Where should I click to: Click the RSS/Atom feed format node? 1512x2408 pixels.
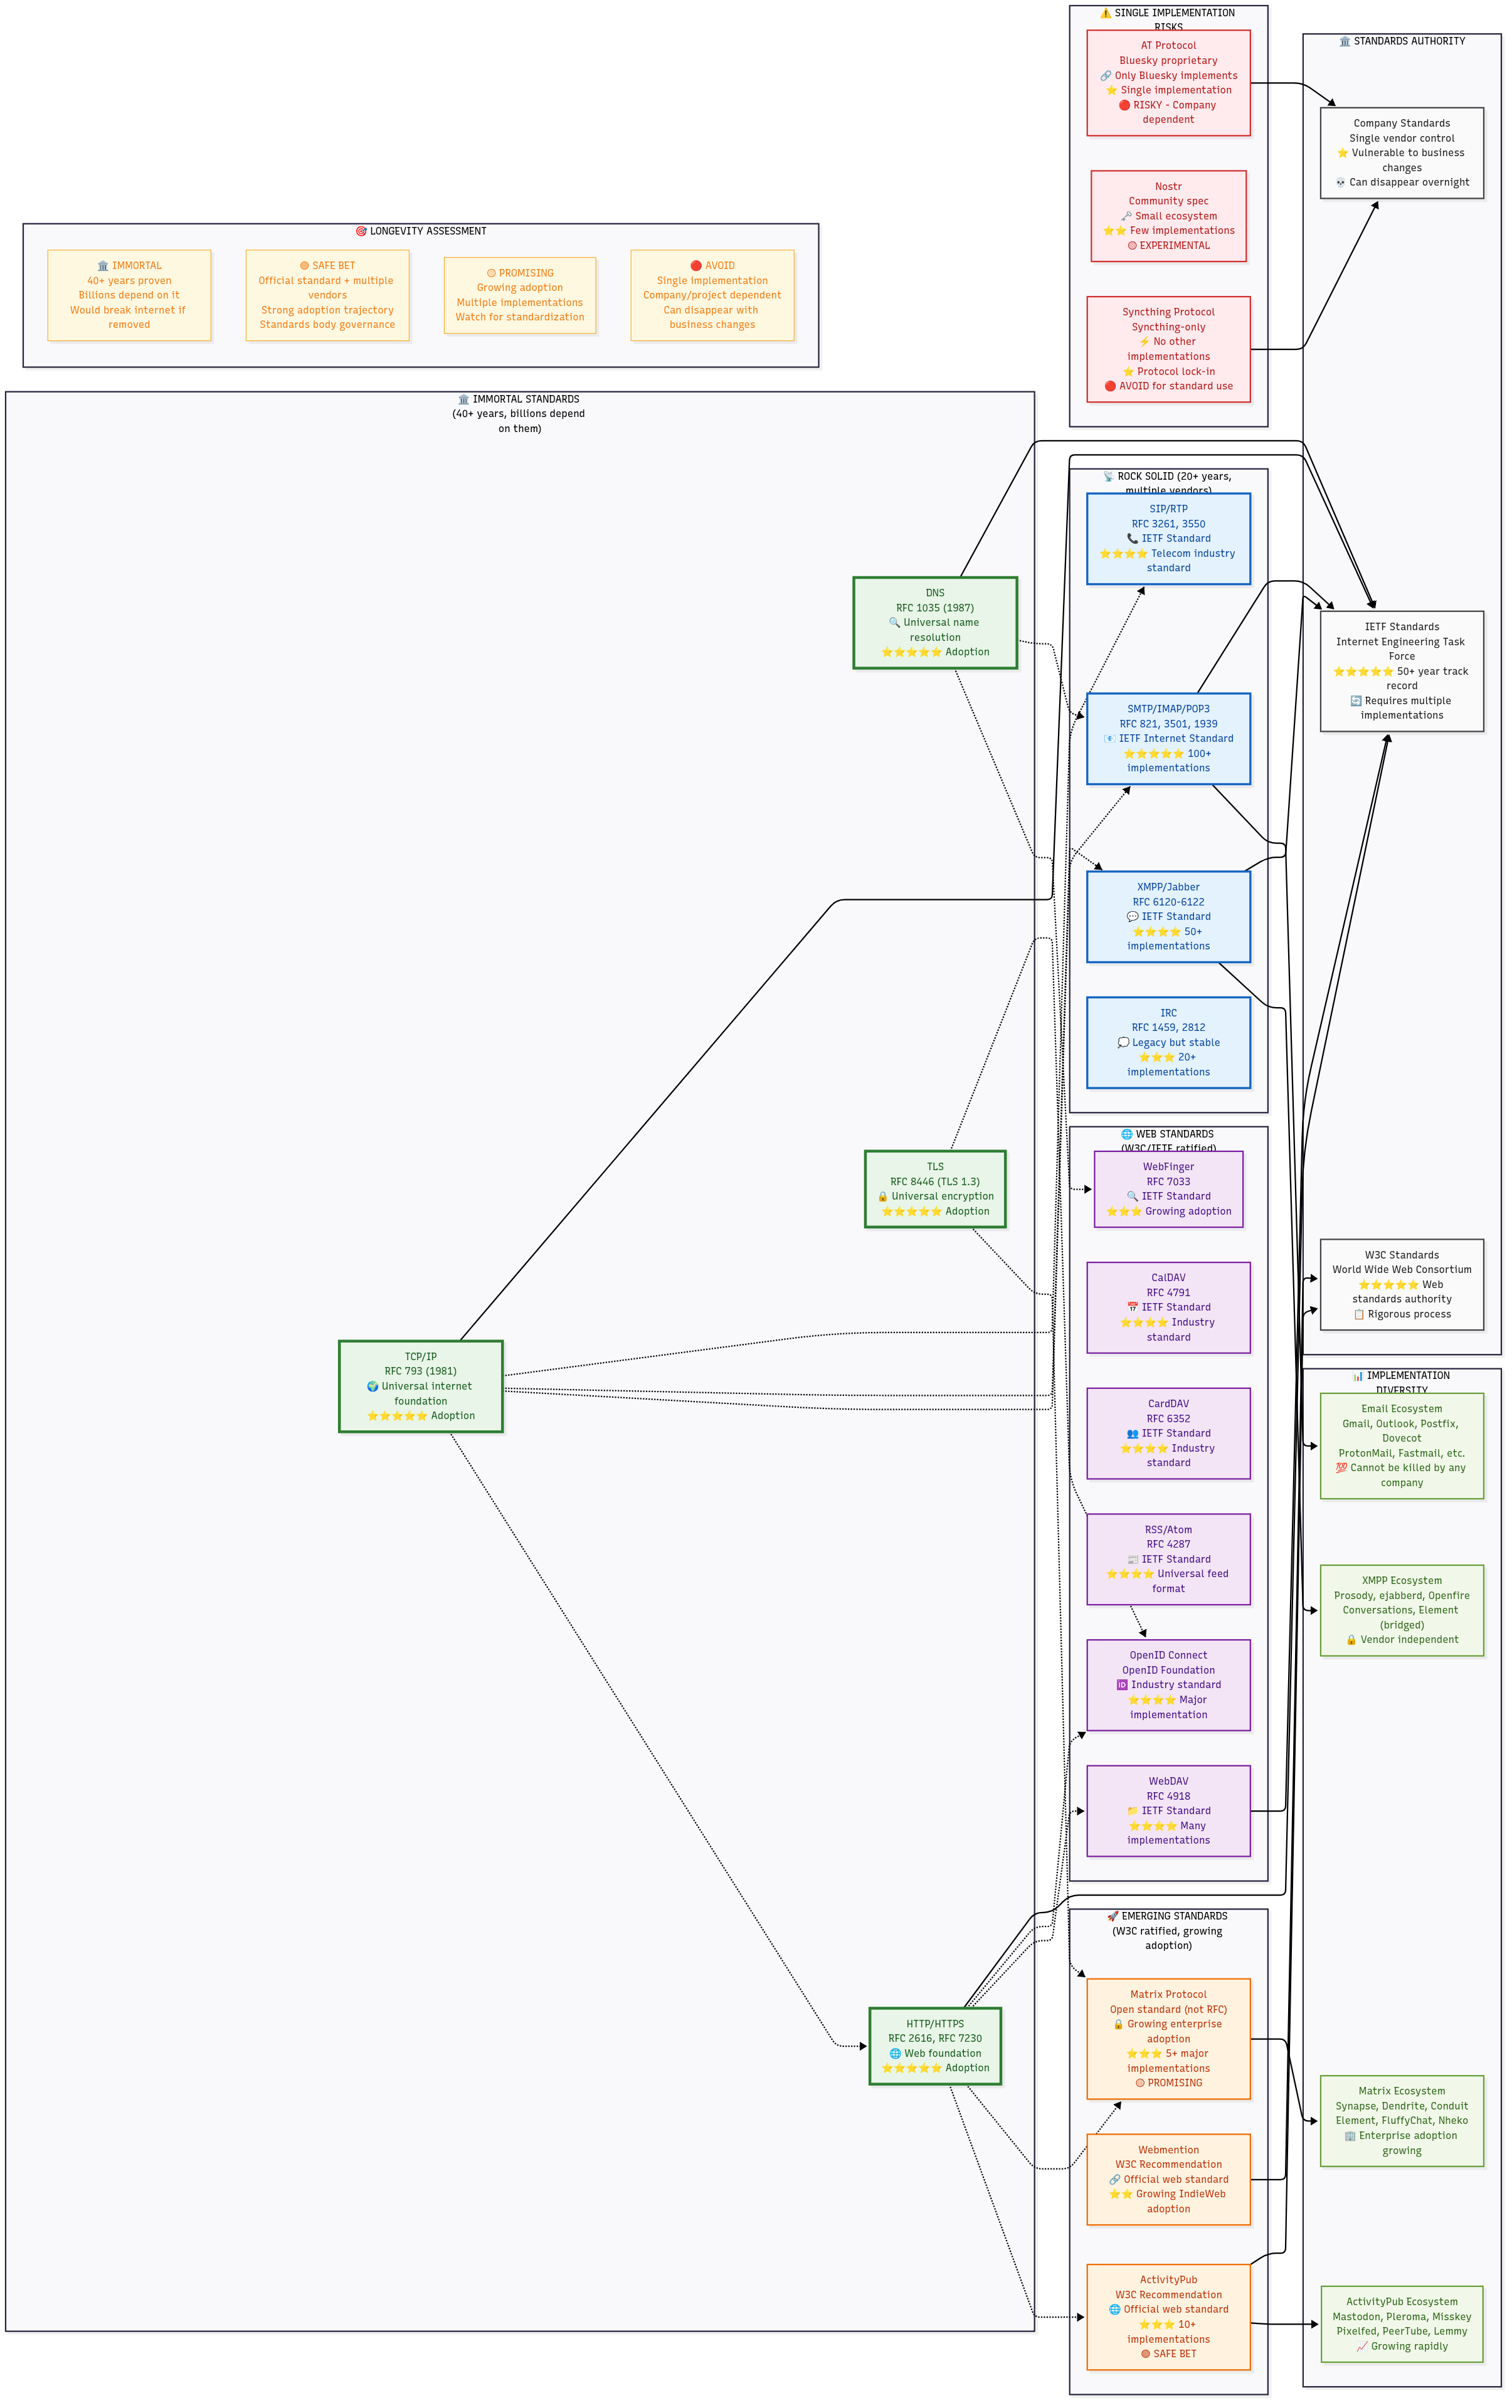click(x=1168, y=1559)
